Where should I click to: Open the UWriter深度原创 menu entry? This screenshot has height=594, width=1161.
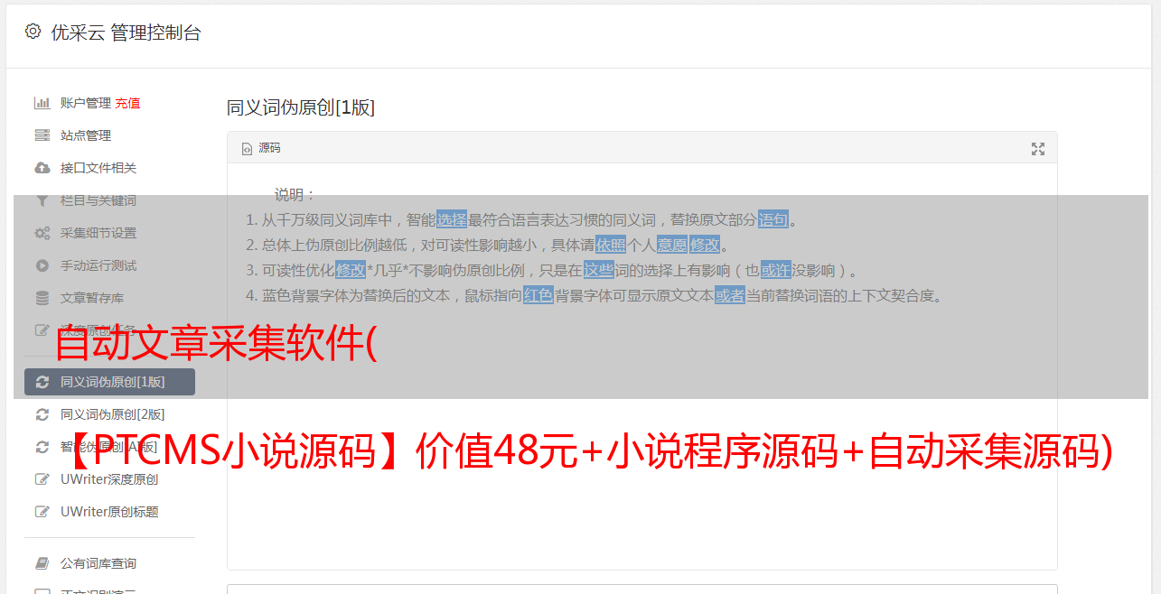pos(109,479)
